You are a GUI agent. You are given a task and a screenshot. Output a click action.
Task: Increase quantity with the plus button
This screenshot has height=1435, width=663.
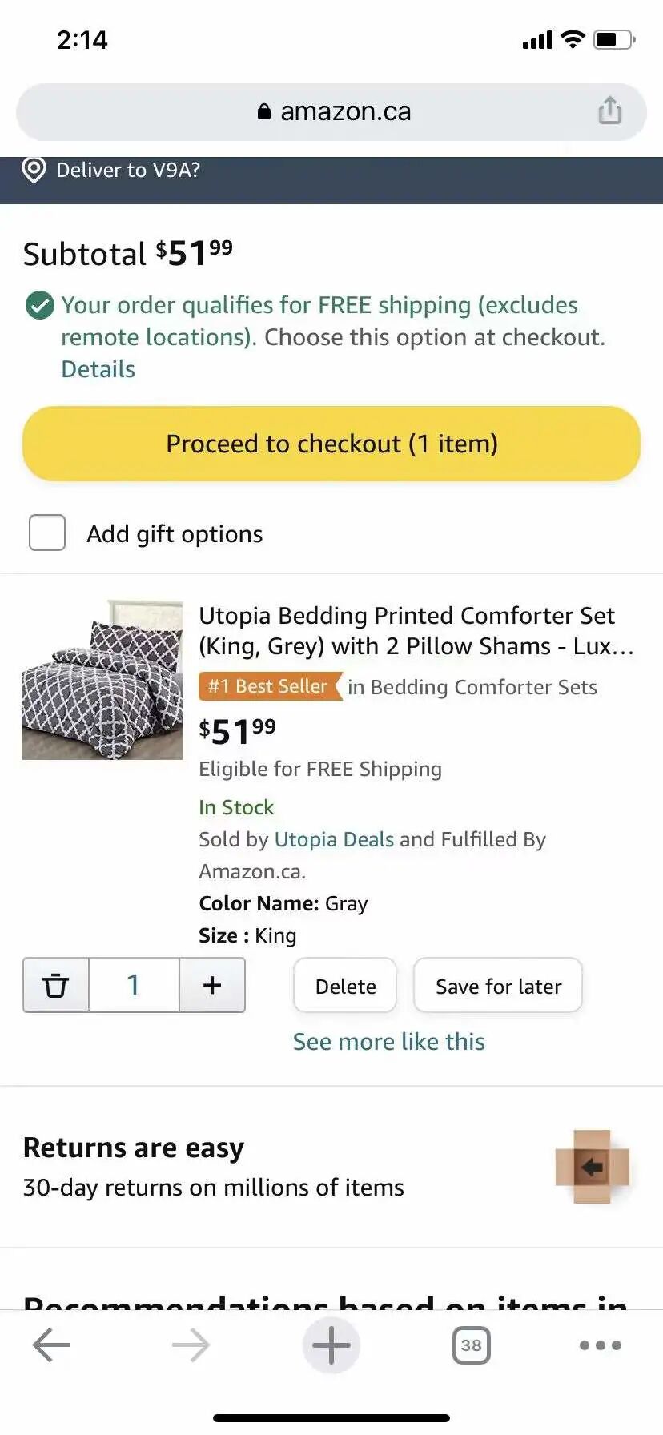click(x=212, y=985)
